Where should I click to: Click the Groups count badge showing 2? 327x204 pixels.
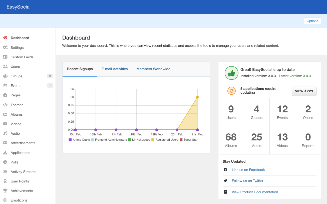pos(50,76)
